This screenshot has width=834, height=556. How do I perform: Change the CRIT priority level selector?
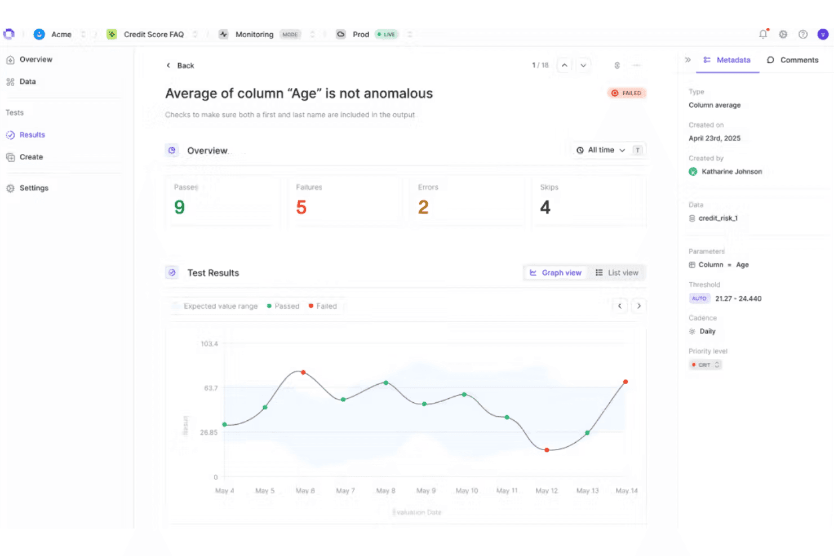706,364
